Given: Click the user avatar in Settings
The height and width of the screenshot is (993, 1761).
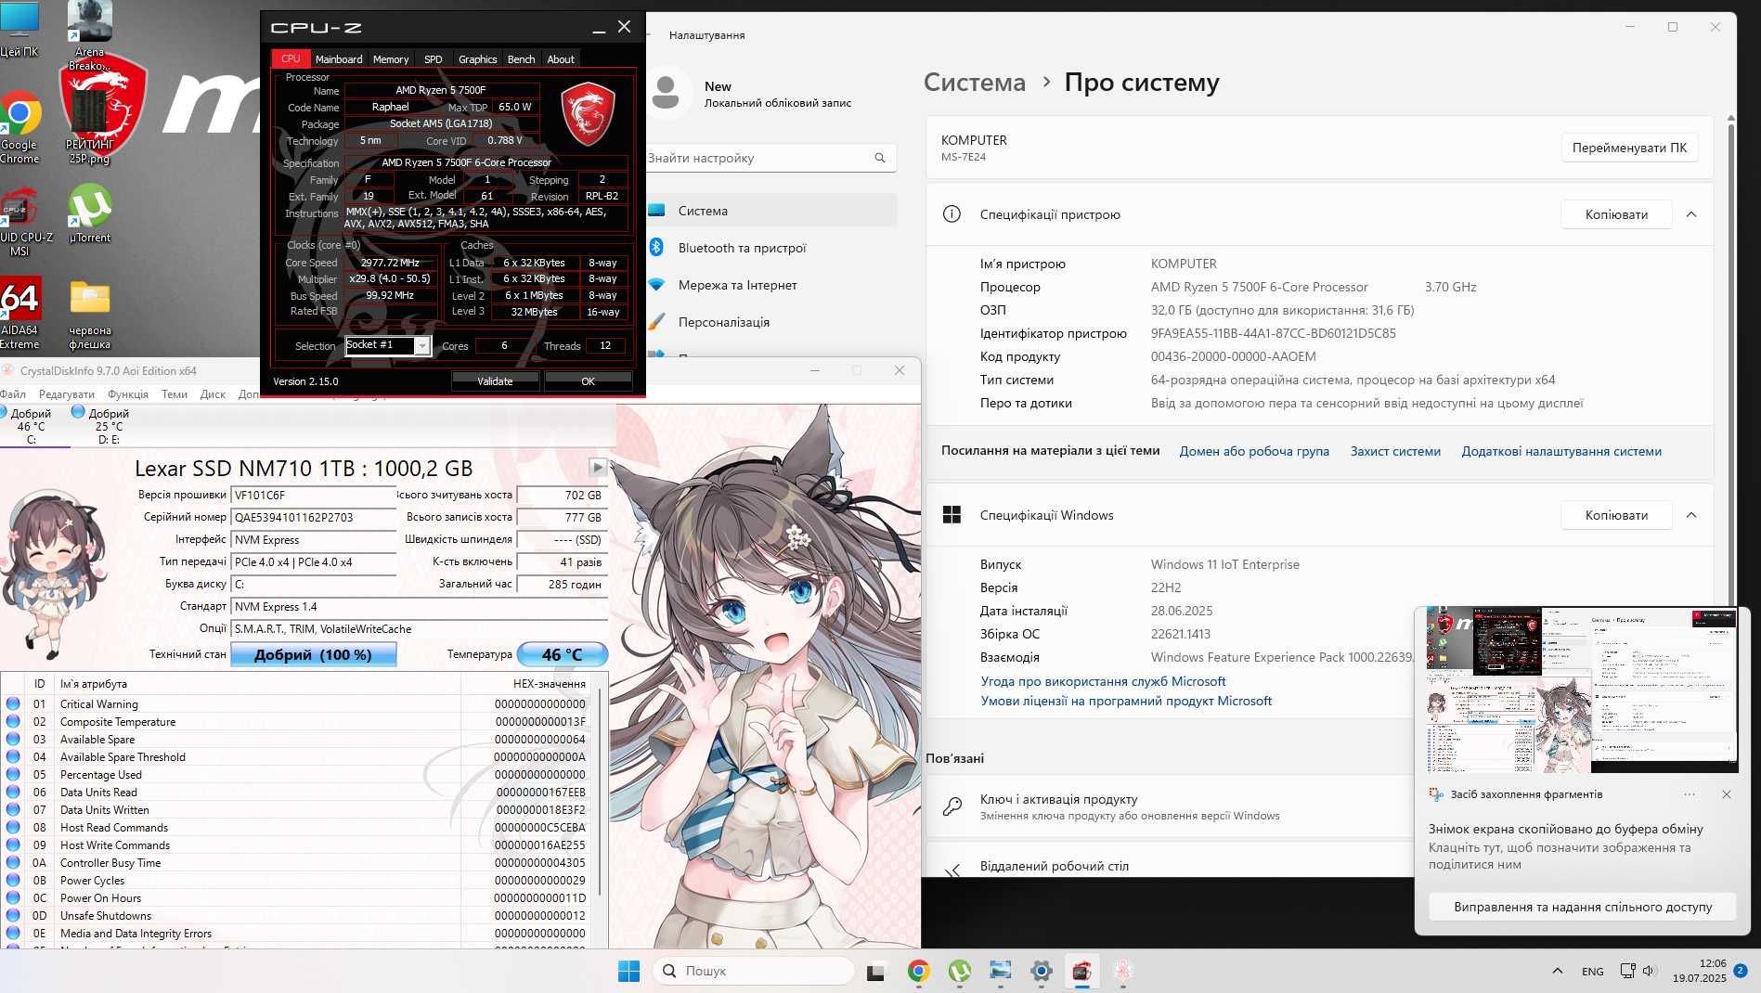Looking at the screenshot, I should click(x=666, y=93).
